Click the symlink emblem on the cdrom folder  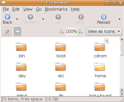tap(106, 41)
